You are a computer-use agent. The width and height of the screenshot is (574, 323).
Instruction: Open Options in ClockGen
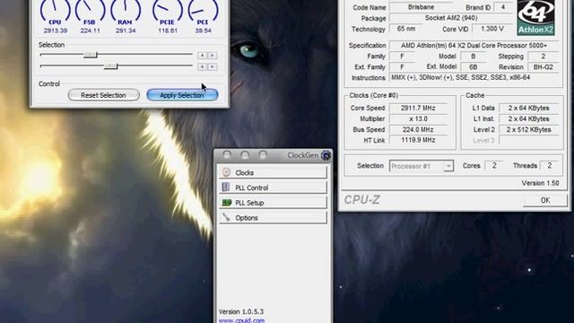(x=273, y=217)
